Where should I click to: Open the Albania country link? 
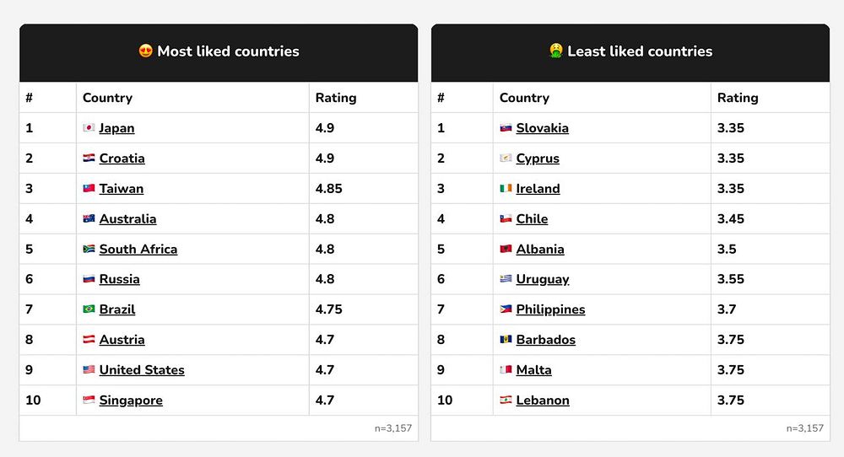click(x=540, y=249)
